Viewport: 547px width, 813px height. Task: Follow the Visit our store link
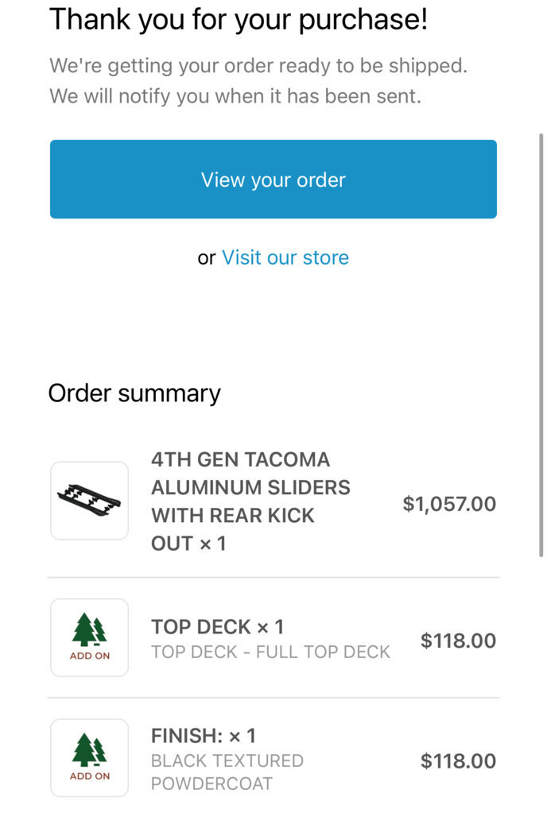pyautogui.click(x=285, y=257)
